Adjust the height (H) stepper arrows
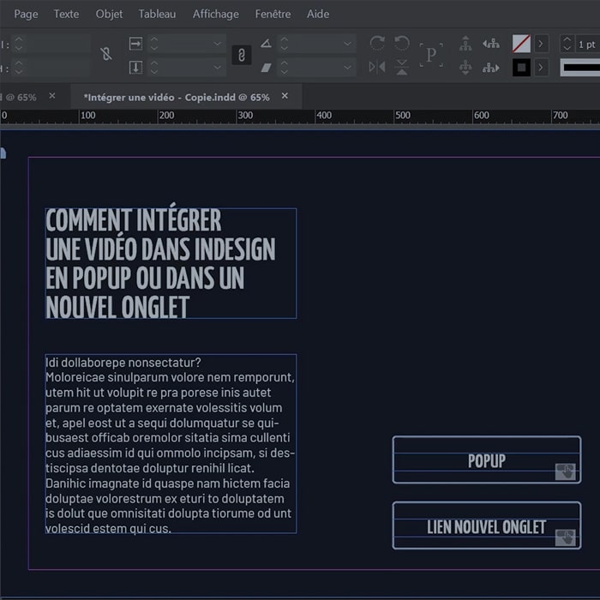 (x=18, y=68)
